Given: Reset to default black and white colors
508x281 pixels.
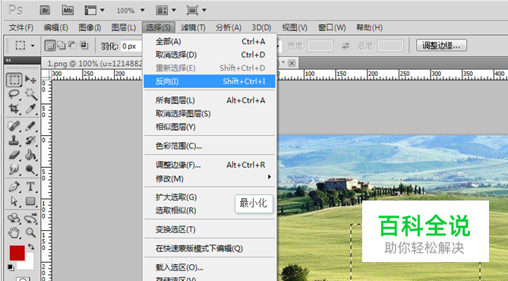Looking at the screenshot, I should coord(11,267).
